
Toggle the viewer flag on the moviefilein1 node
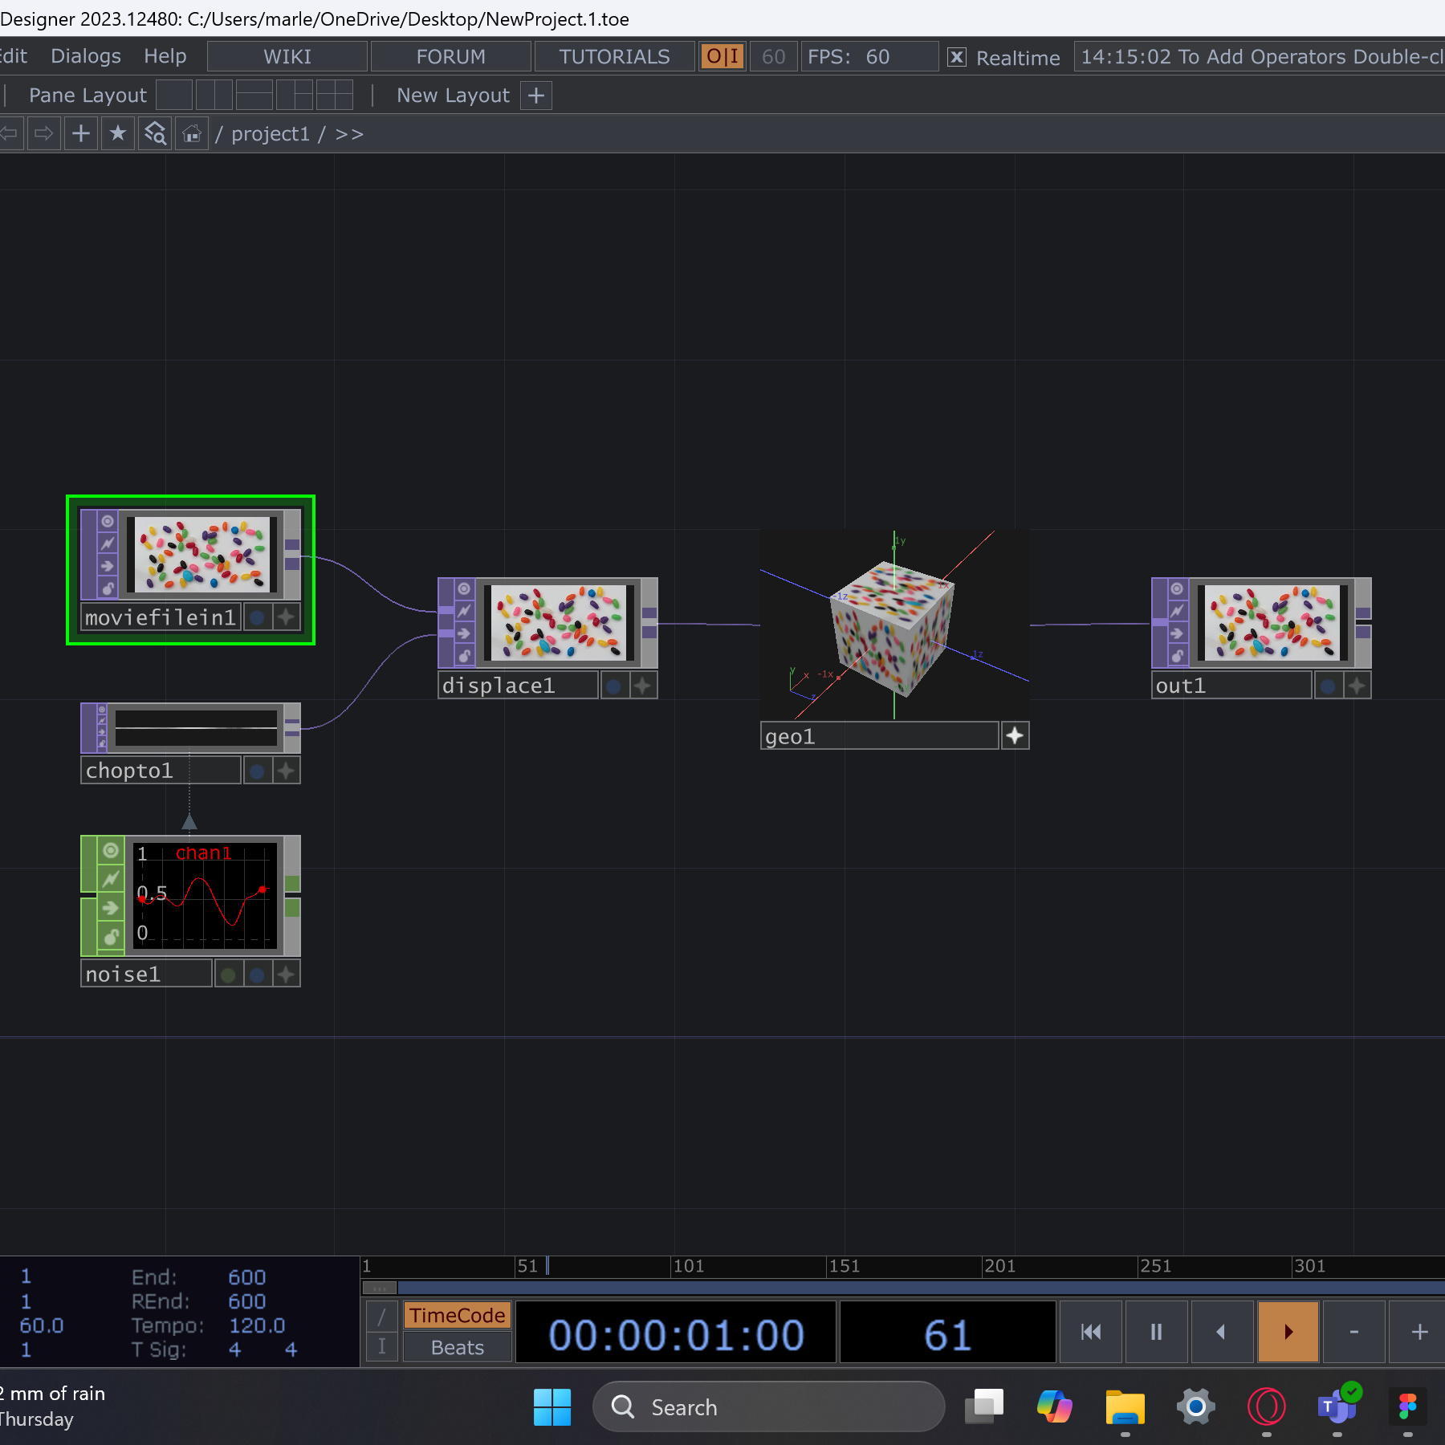pos(107,522)
